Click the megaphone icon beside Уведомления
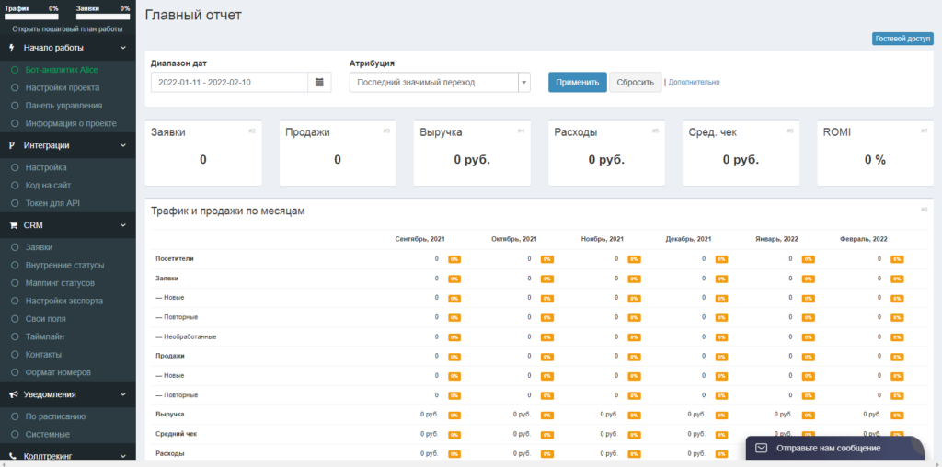The image size is (942, 467). 13,394
